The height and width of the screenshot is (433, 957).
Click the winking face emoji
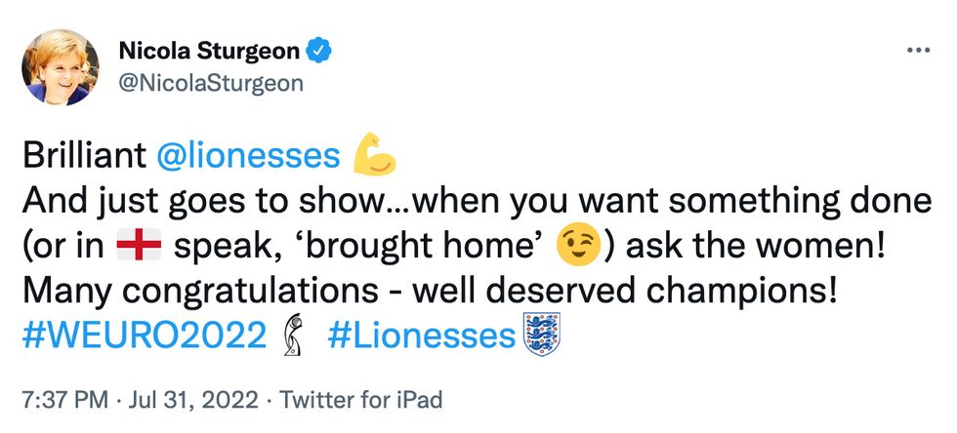576,246
